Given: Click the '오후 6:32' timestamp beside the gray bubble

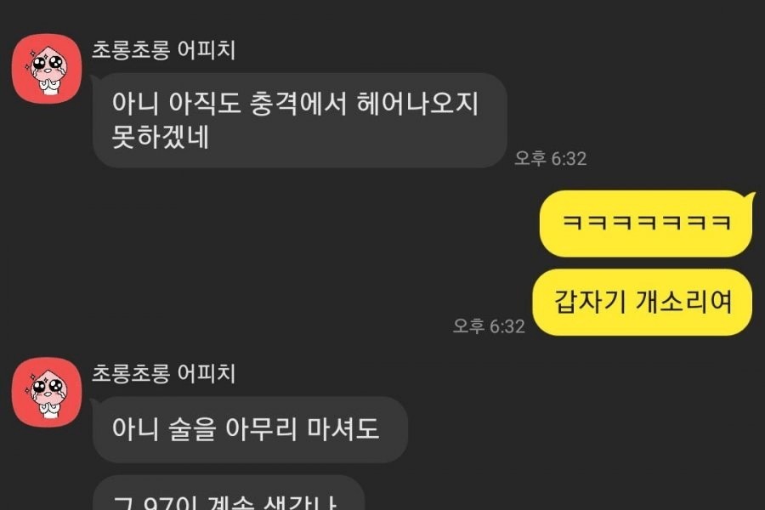Looking at the screenshot, I should click(x=550, y=159).
